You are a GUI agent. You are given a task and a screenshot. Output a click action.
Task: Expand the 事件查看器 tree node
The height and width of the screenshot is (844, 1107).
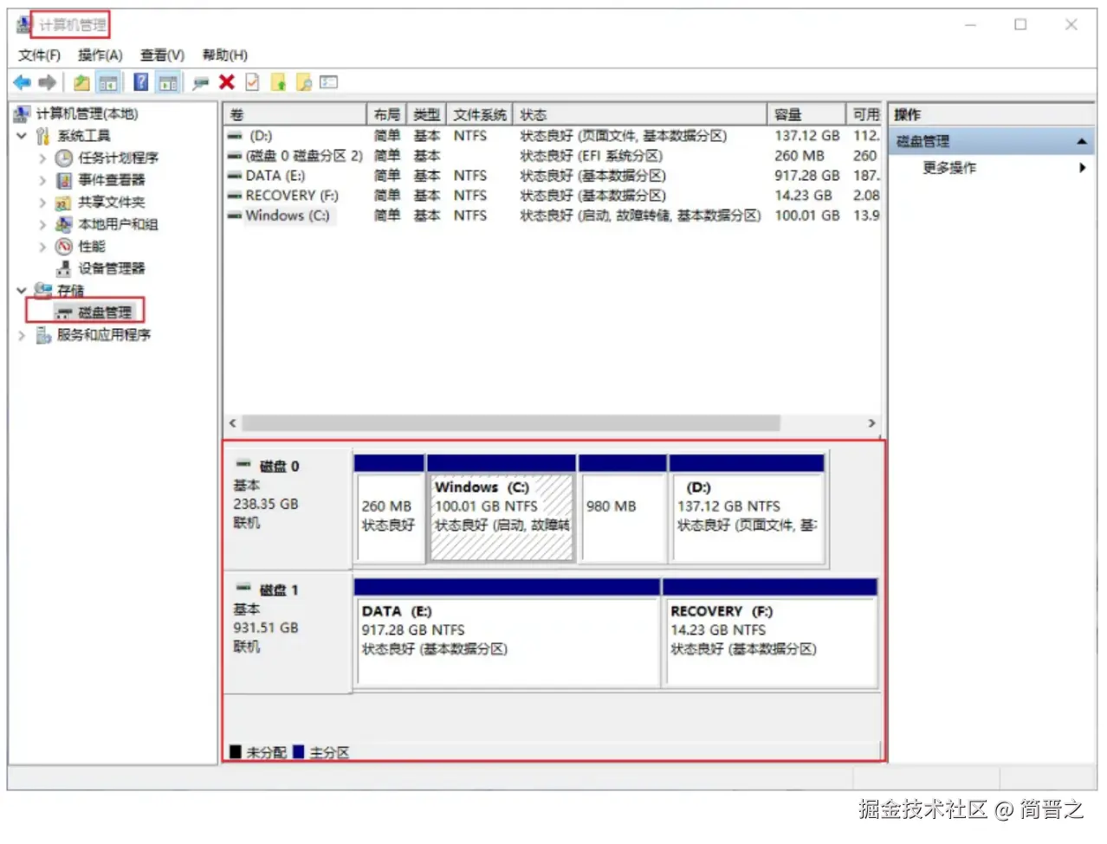point(42,180)
